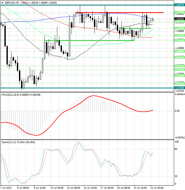This screenshot has width=185, height=190.
Task: Select the 1.54600 price level label
Action: [x=180, y=58]
